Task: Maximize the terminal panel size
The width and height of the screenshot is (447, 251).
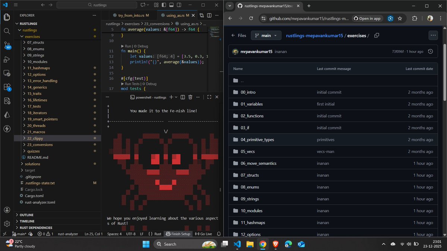Action: 209,97
